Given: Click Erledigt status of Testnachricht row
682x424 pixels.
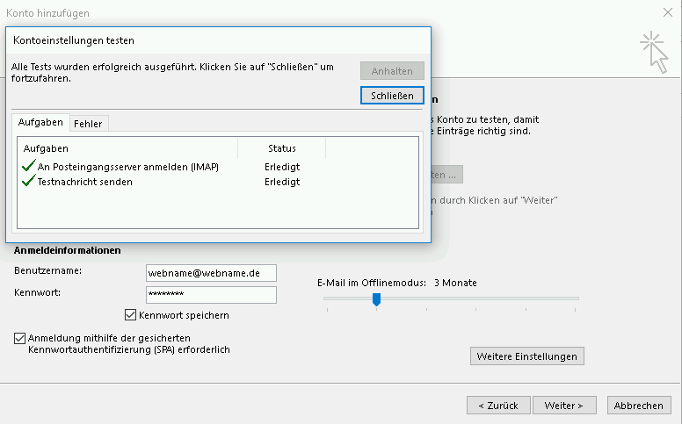Looking at the screenshot, I should click(282, 182).
